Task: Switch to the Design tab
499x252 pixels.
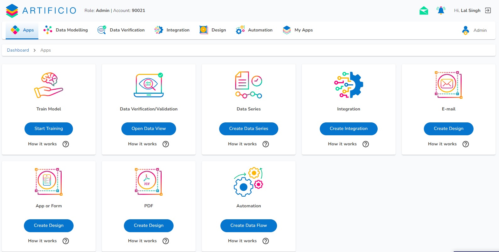Action: 213,30
